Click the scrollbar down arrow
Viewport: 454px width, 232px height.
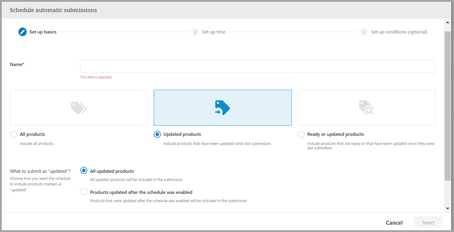click(448, 208)
